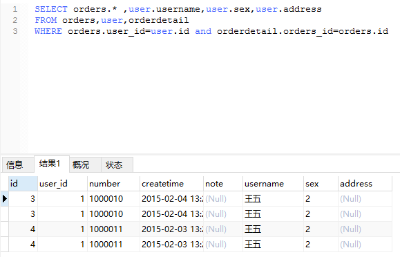The height and width of the screenshot is (257, 400).
Task: Click 'orderdetail' table name in line 2
Action: pyautogui.click(x=159, y=20)
